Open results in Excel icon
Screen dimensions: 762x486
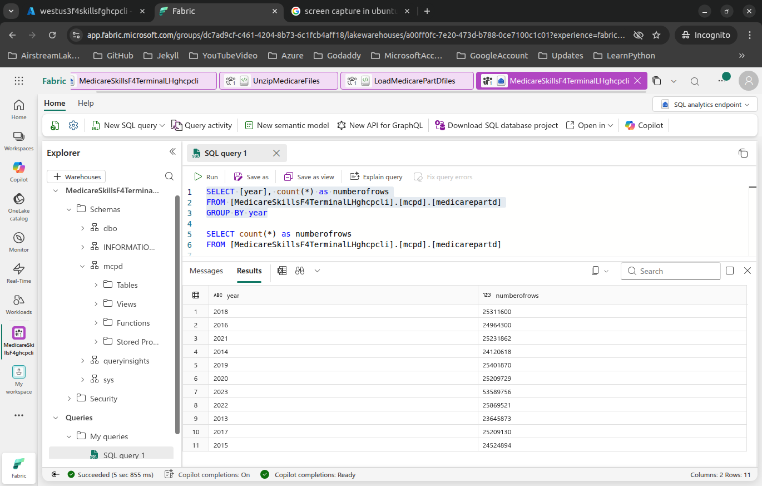[282, 271]
